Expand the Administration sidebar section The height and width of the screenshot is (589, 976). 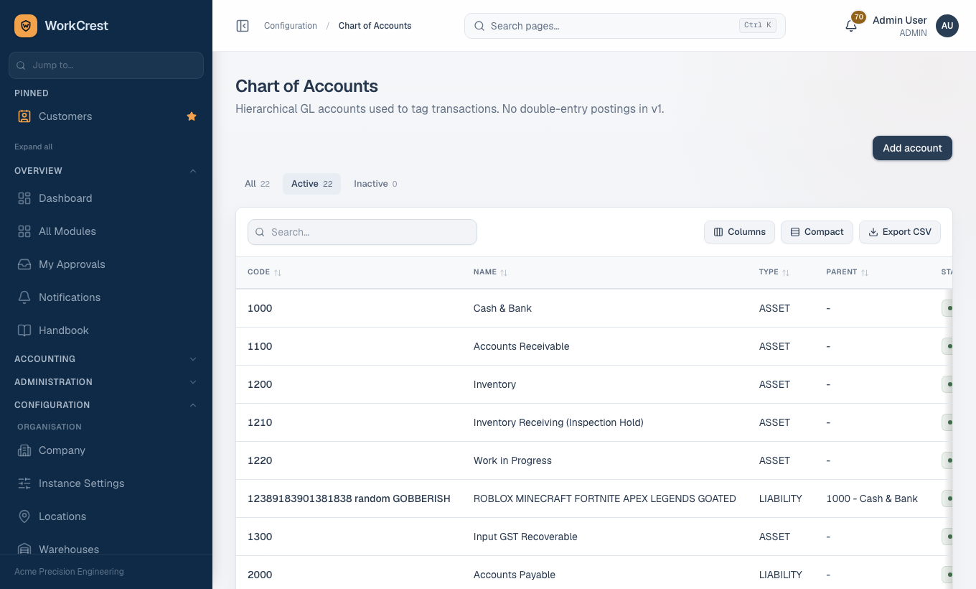click(x=106, y=382)
